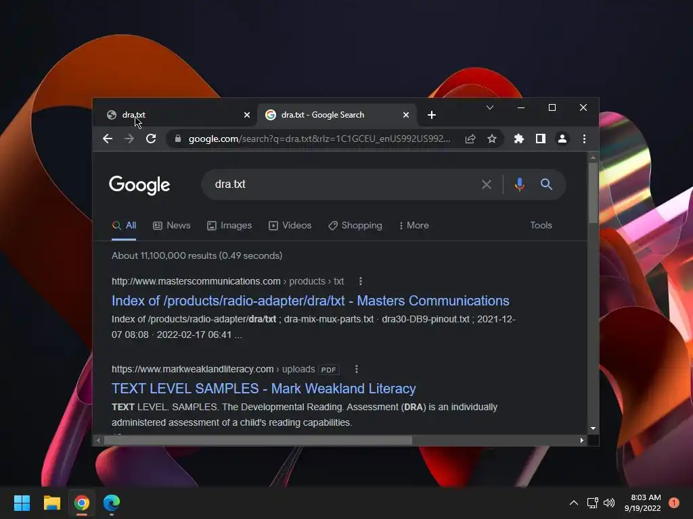Switch to Images results
This screenshot has height=519, width=693.
pos(229,226)
